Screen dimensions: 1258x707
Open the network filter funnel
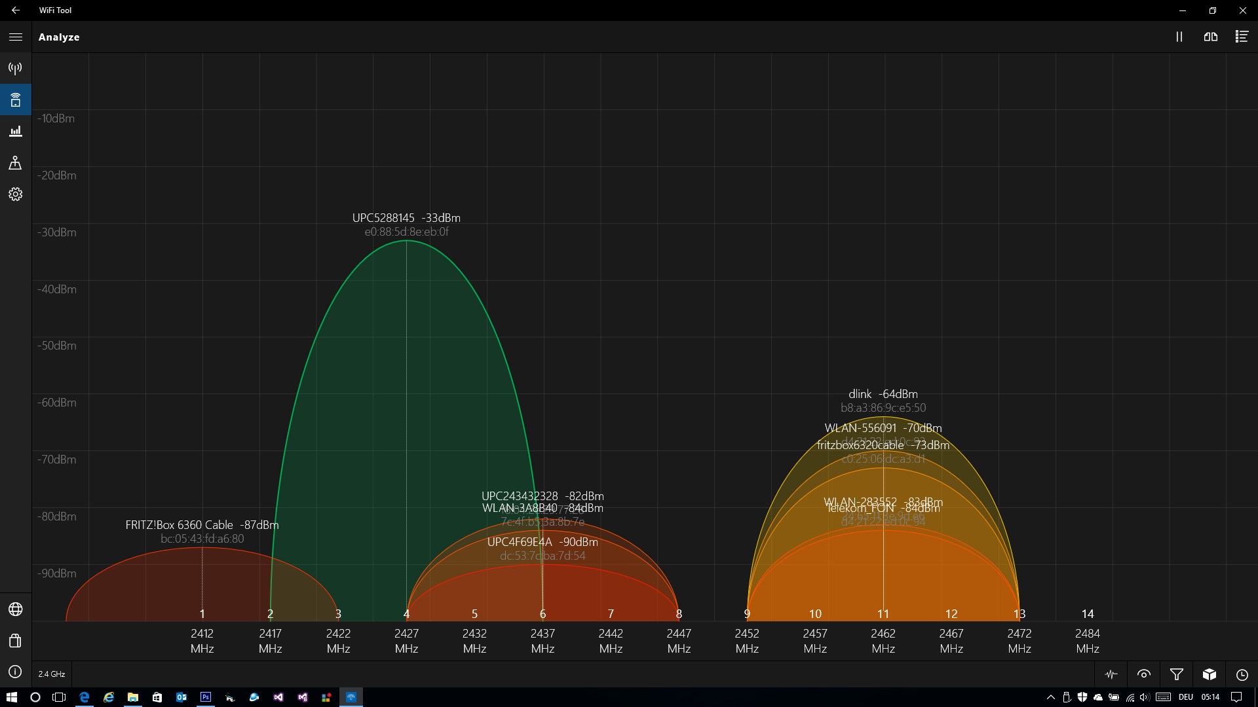tap(1177, 674)
